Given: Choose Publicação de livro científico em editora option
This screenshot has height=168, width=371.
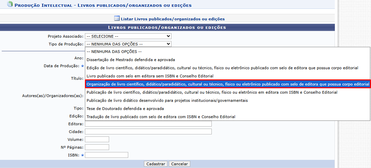Looking at the screenshot, I should [228, 92].
